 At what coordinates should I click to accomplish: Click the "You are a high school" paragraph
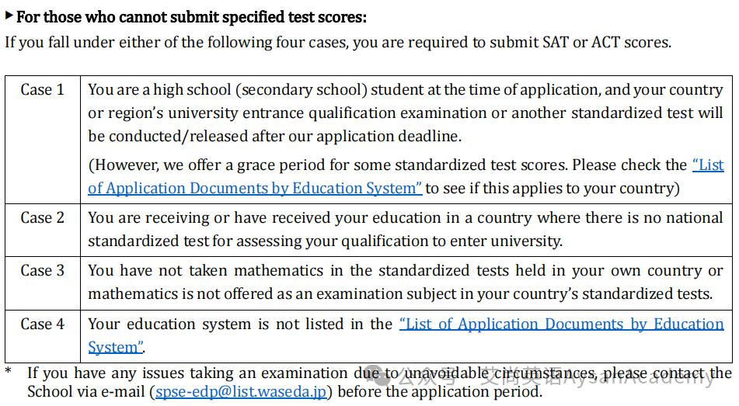406,113
